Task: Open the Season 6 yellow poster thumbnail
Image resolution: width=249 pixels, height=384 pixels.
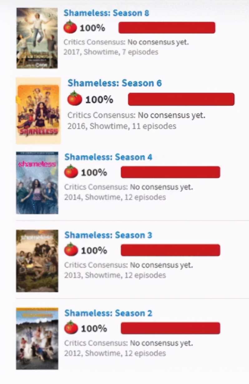Action: coord(38,111)
